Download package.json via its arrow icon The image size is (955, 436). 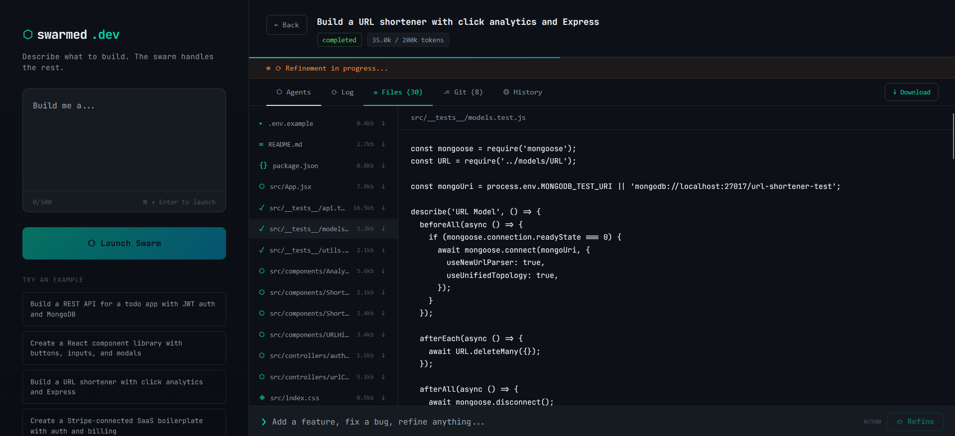pyautogui.click(x=383, y=166)
